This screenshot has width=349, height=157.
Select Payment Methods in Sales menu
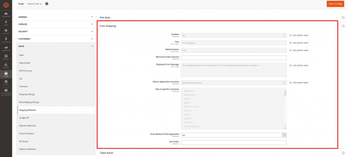27,126
